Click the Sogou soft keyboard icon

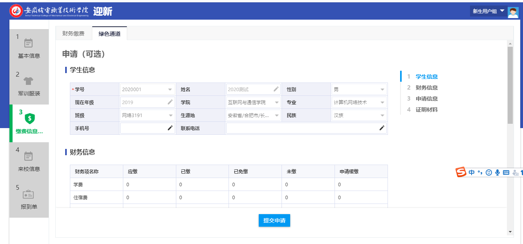pos(506,172)
